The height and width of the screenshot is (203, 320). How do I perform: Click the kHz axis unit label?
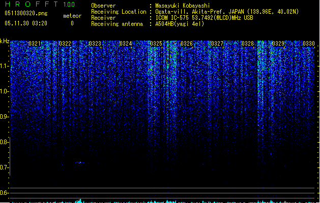5,41
